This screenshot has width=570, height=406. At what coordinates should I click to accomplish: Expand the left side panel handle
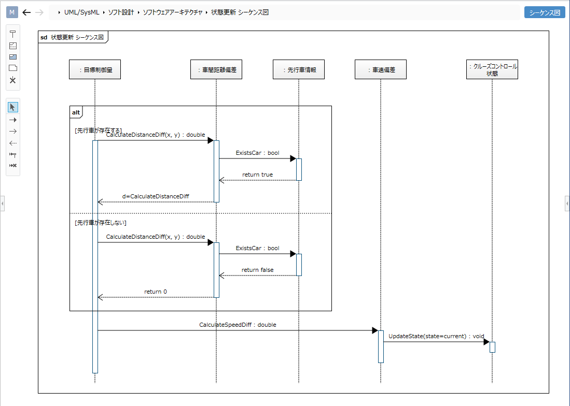click(x=2, y=204)
